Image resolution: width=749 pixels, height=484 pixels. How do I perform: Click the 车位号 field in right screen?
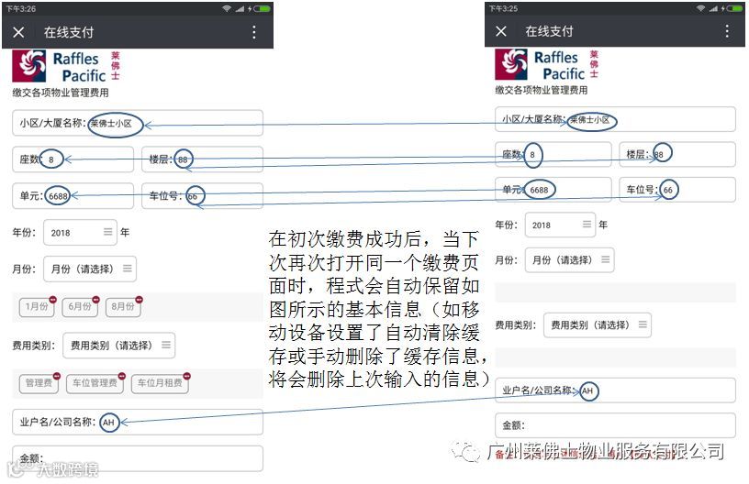pos(677,190)
